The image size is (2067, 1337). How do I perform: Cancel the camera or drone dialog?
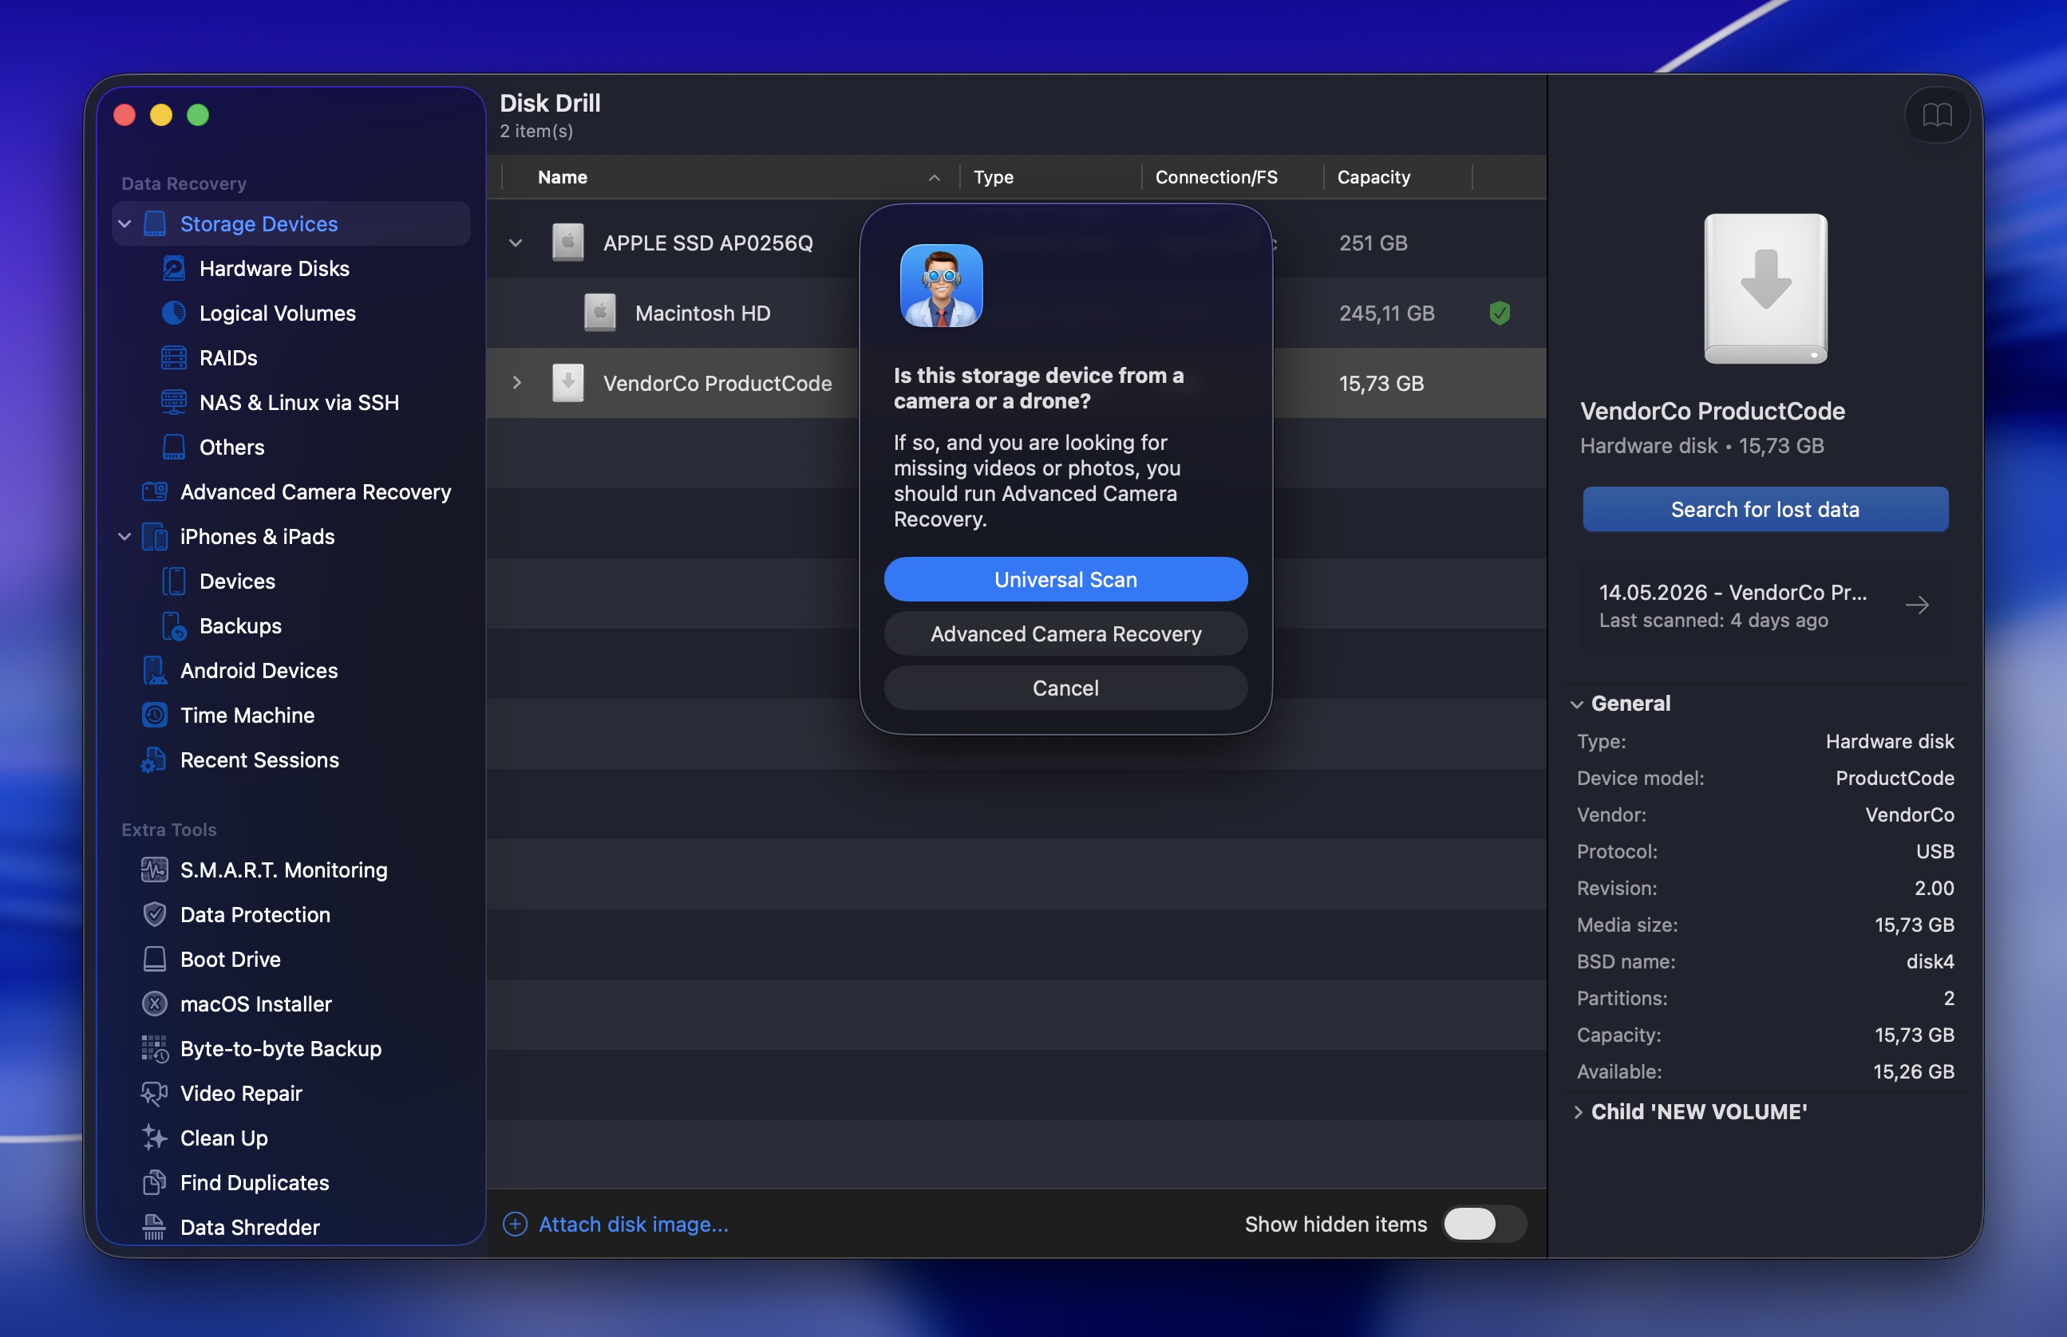[x=1065, y=688]
